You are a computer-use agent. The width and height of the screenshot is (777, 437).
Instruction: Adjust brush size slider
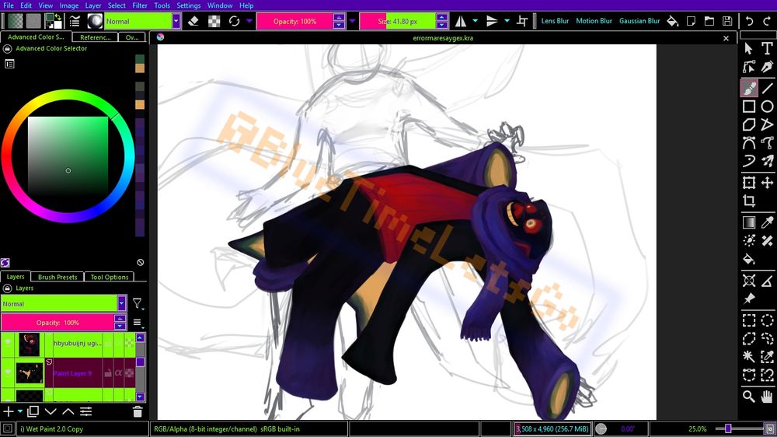397,21
